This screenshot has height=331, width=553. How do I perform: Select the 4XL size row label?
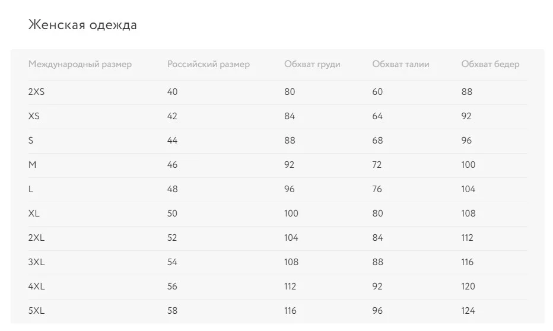click(37, 287)
